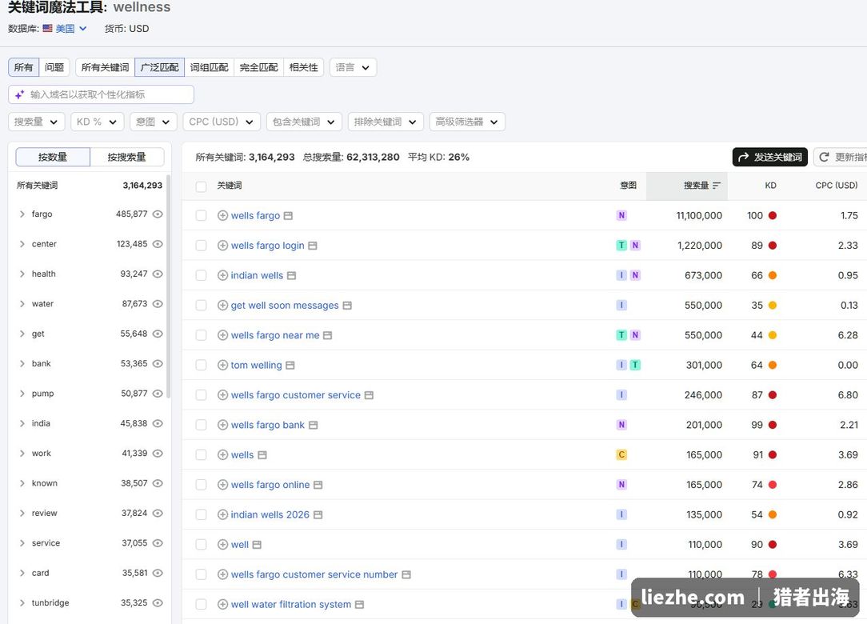Screen dimensions: 867x624
Task: Open the 搜索量 filter dropdown
Action: click(x=37, y=122)
